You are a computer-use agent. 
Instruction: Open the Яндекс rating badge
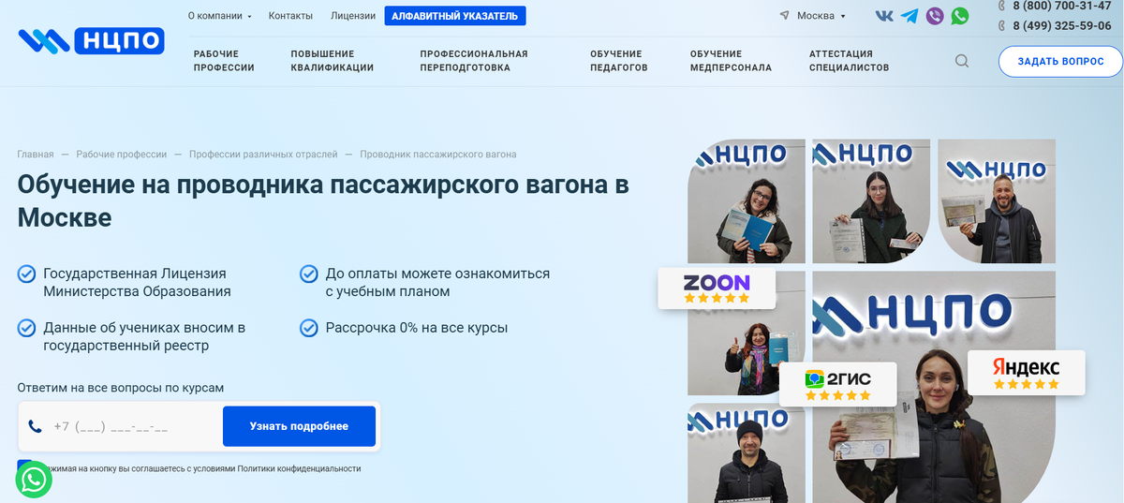click(1027, 372)
